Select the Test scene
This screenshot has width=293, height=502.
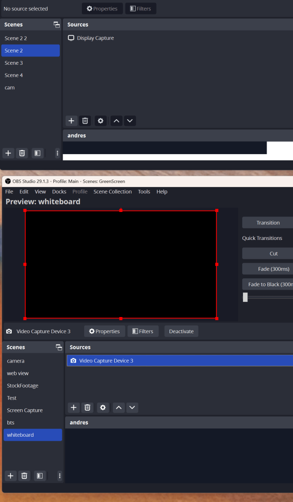pos(33,398)
